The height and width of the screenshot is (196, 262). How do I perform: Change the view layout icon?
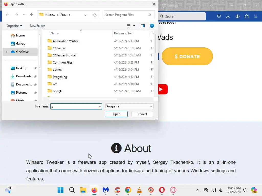pyautogui.click(x=129, y=26)
